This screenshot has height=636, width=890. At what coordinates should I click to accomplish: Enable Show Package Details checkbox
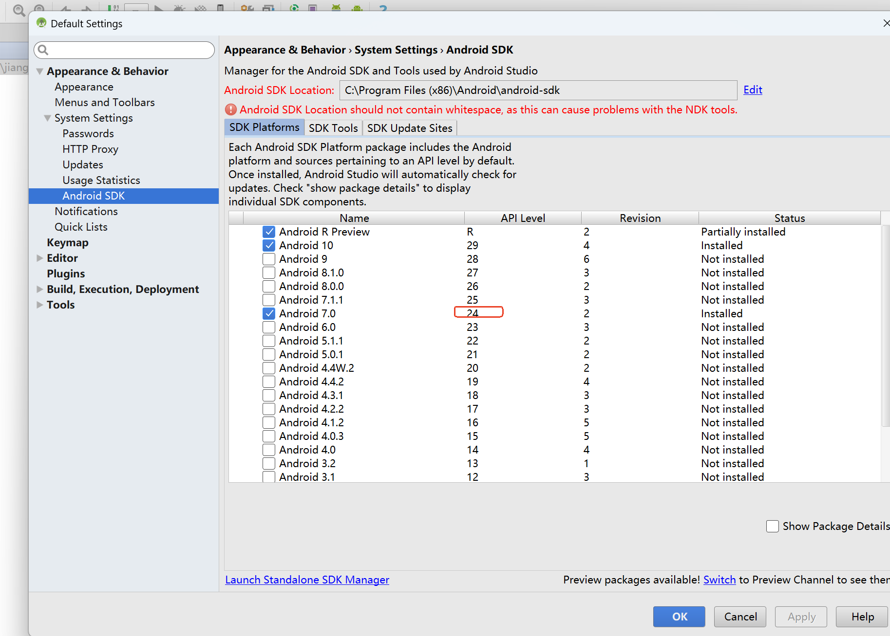click(773, 526)
